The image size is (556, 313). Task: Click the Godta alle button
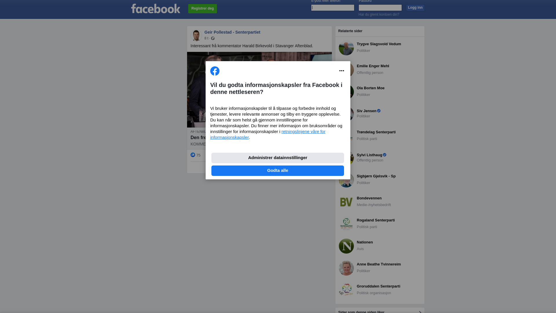[278, 171]
